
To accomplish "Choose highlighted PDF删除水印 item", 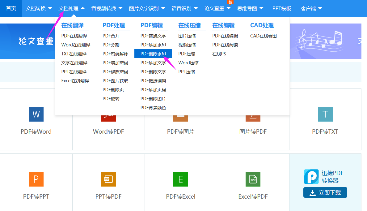I will (153, 54).
